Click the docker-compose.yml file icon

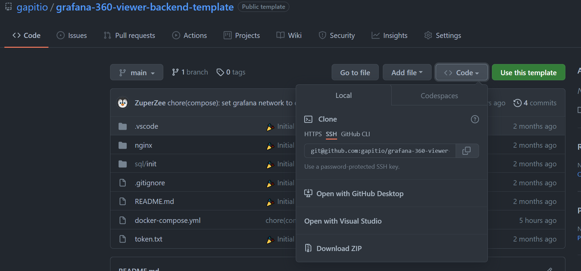tap(123, 221)
